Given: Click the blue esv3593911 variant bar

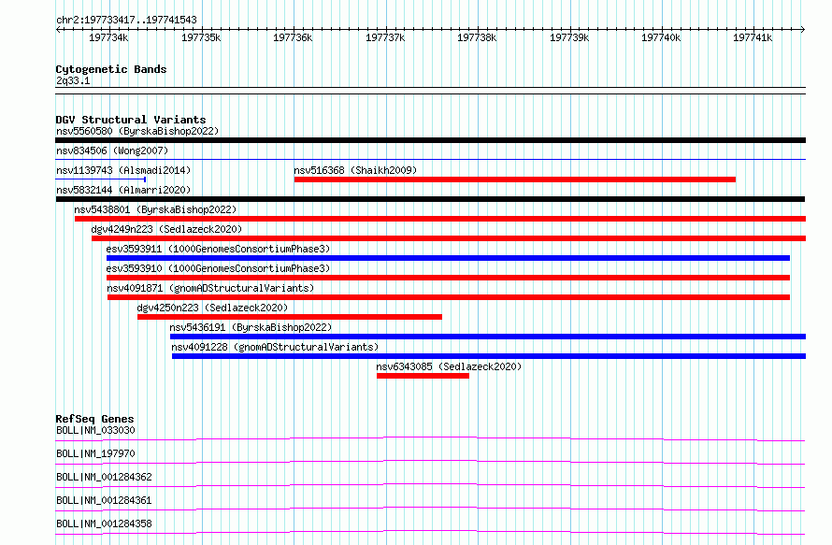Looking at the screenshot, I should [x=448, y=258].
